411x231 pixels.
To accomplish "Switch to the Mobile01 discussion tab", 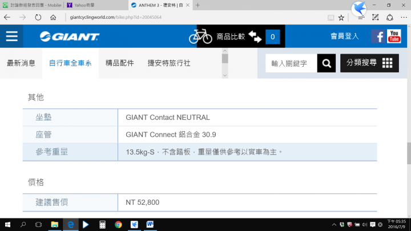I will click(32, 5).
